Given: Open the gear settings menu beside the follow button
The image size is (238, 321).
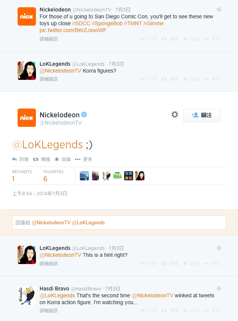Looking at the screenshot, I should coord(175,114).
